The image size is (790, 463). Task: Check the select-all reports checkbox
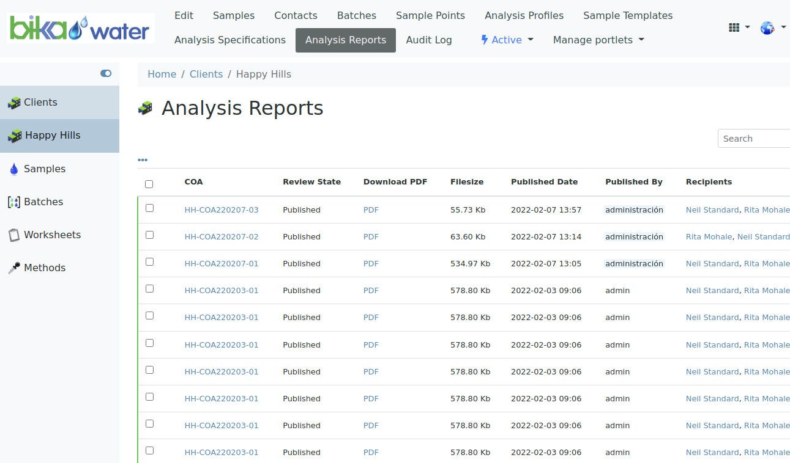149,184
